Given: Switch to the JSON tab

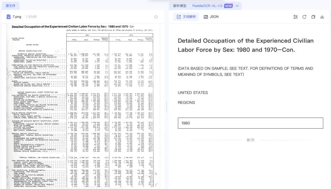Looking at the screenshot, I should click(211, 17).
